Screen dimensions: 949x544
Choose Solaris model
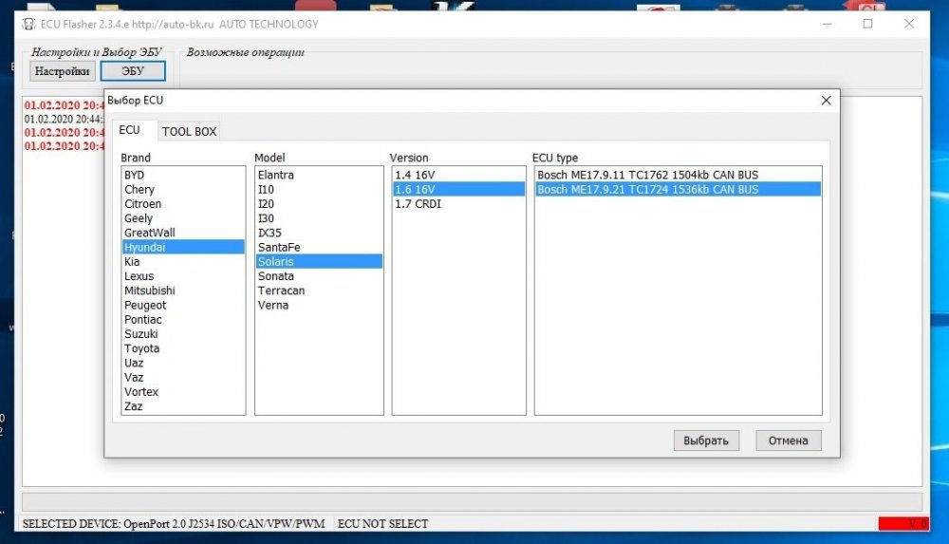[x=319, y=262]
